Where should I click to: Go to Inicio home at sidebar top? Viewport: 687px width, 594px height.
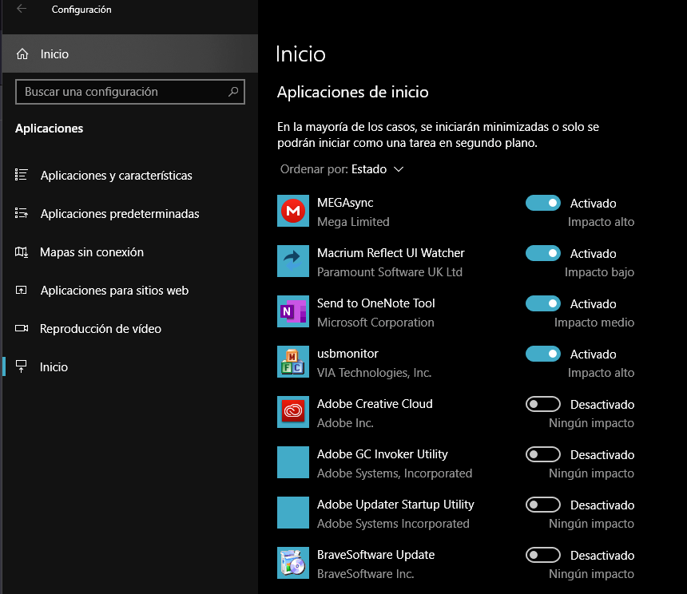(x=130, y=53)
